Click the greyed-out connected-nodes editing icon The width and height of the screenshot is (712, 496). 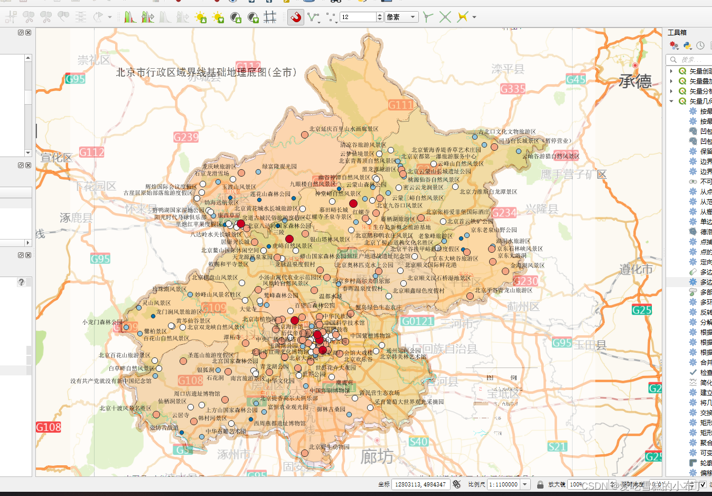[x=11, y=17]
